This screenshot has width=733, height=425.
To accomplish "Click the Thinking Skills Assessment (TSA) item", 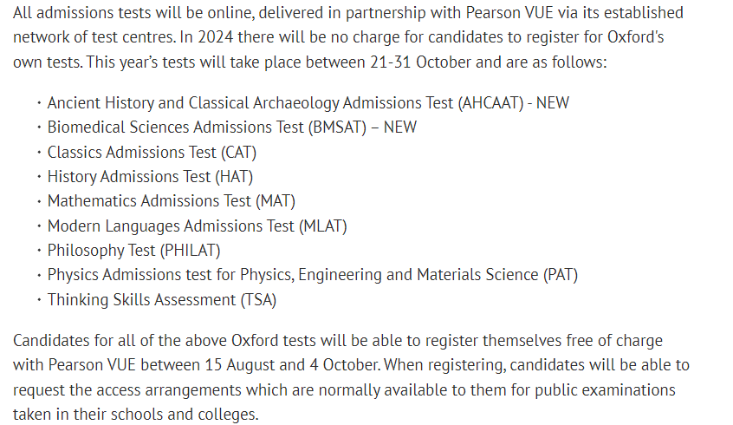I will tap(162, 299).
